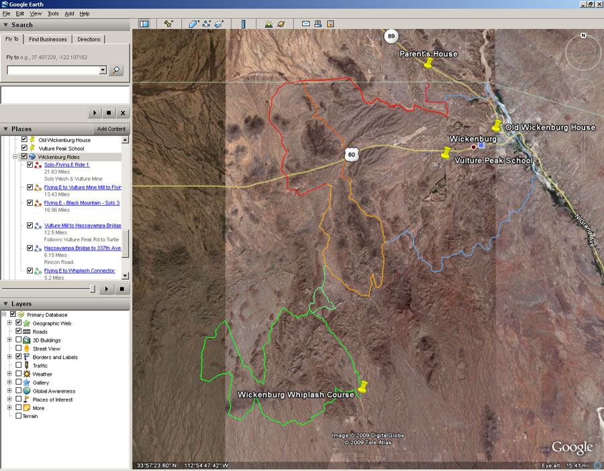The image size is (604, 471).
Task: Click the Old Wickenburg House pushpin on map
Action: [x=497, y=125]
